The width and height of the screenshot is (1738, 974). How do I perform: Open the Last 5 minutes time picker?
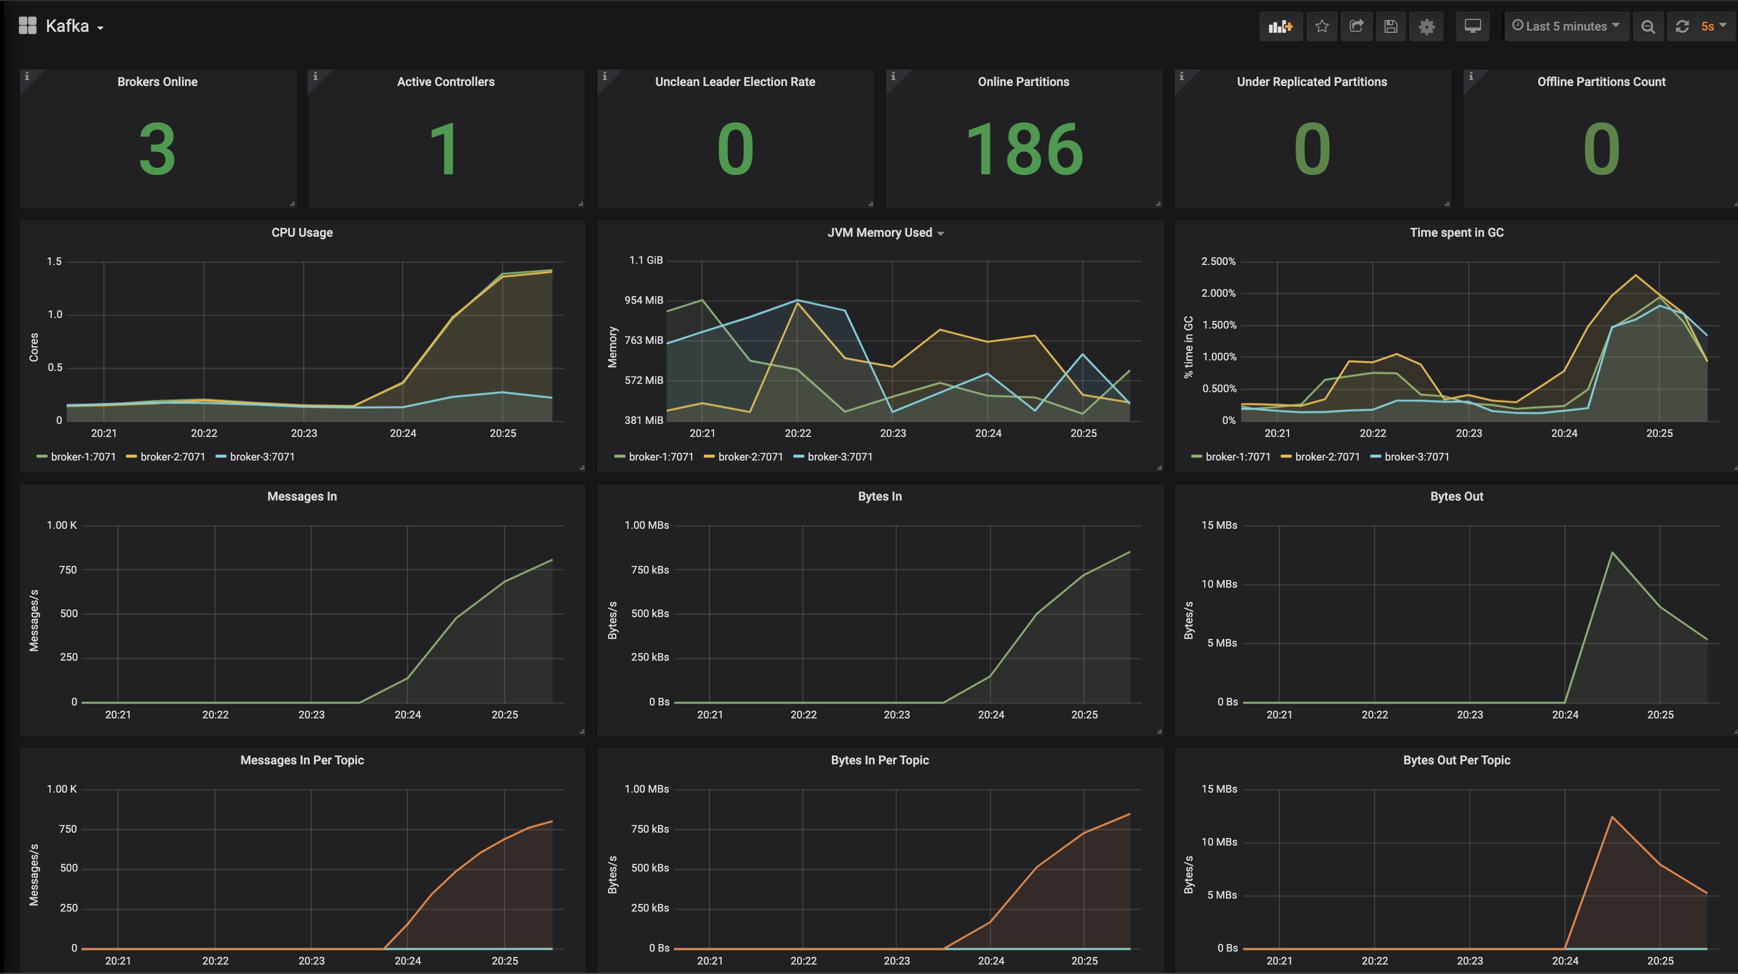coord(1566,26)
